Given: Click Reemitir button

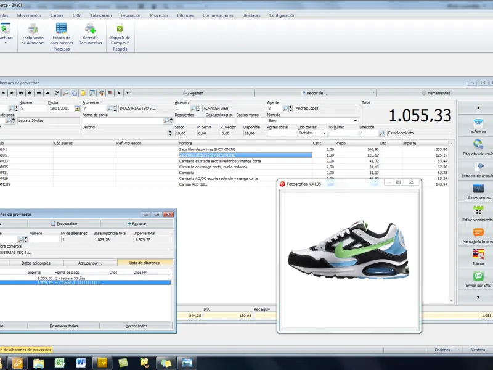Looking at the screenshot, I should (193, 93).
